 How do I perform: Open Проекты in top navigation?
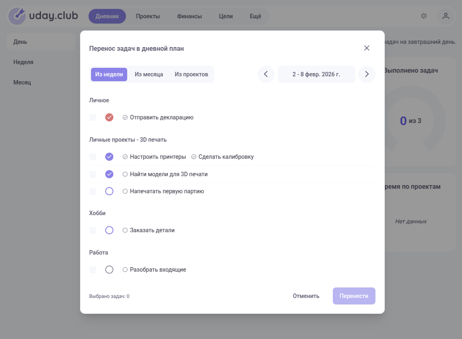148,16
